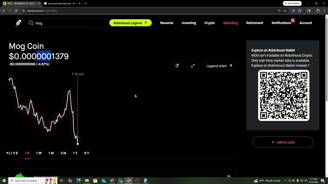This screenshot has width=328, height=184.
Task: Click the search magnifier icon beside 'mog'
Action: pyautogui.click(x=31, y=23)
